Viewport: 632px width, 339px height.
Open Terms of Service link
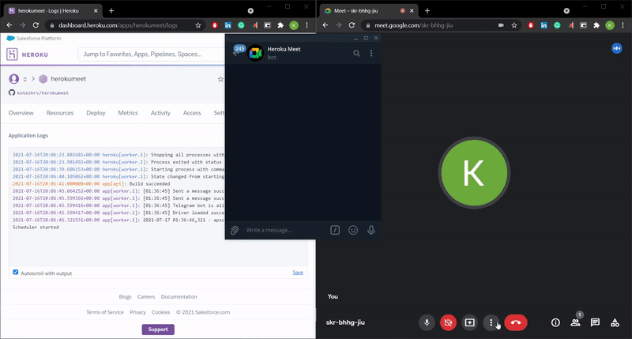tap(105, 312)
